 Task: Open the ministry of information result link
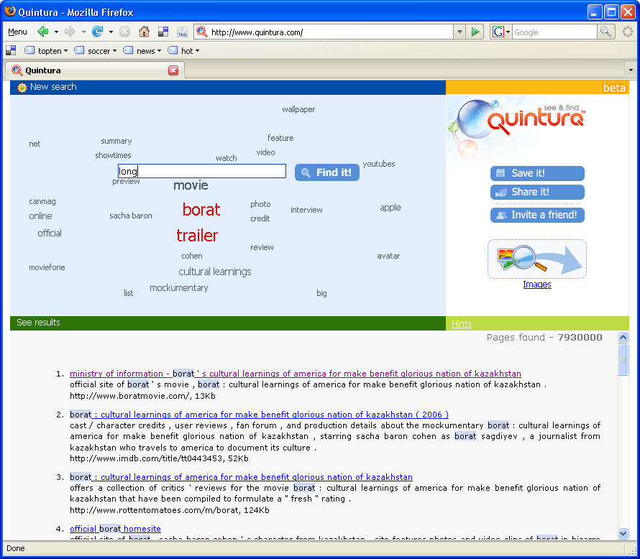(295, 374)
